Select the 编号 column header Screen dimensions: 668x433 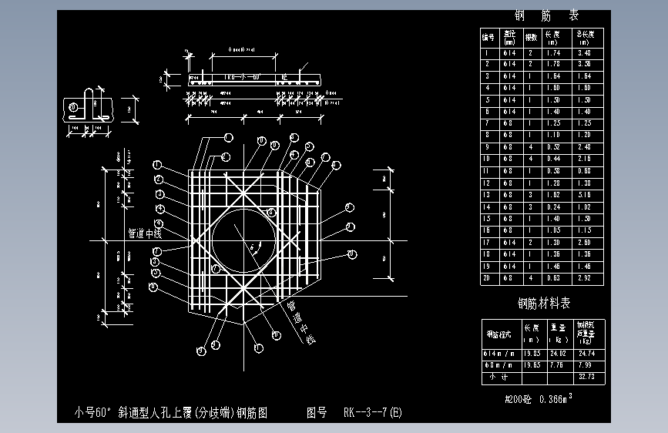point(488,38)
